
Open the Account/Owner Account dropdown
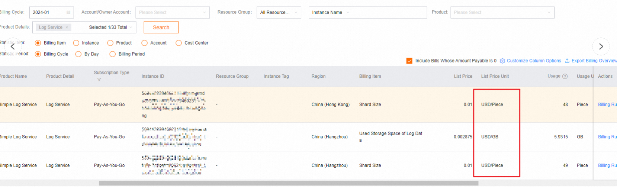coord(172,13)
